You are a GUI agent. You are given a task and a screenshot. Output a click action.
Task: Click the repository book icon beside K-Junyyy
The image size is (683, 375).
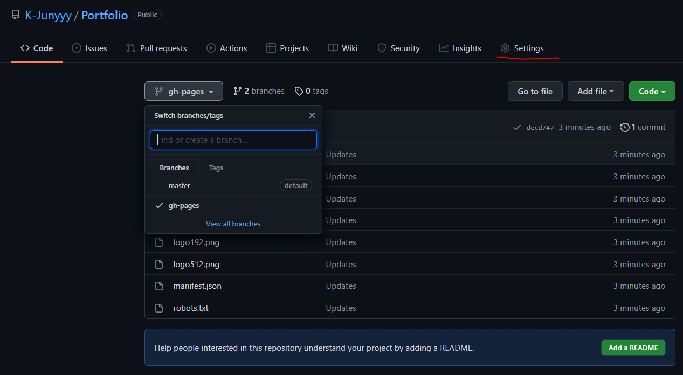click(16, 15)
